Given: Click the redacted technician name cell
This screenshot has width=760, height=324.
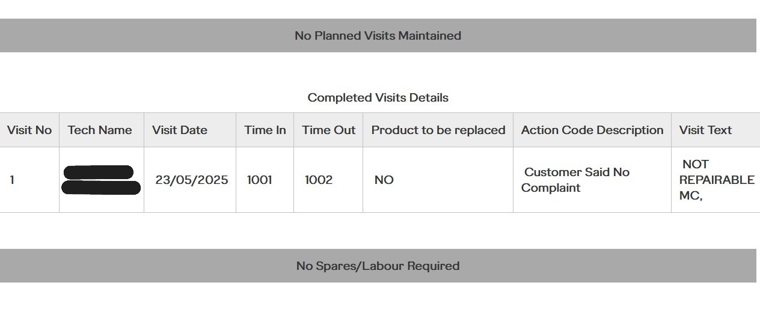Looking at the screenshot, I should coord(101,180).
